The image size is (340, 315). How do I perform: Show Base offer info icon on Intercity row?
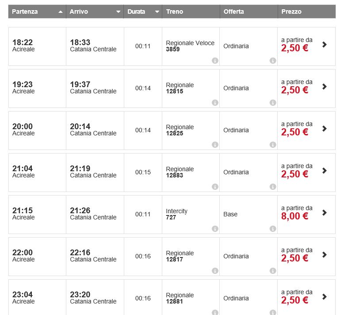pos(273,229)
